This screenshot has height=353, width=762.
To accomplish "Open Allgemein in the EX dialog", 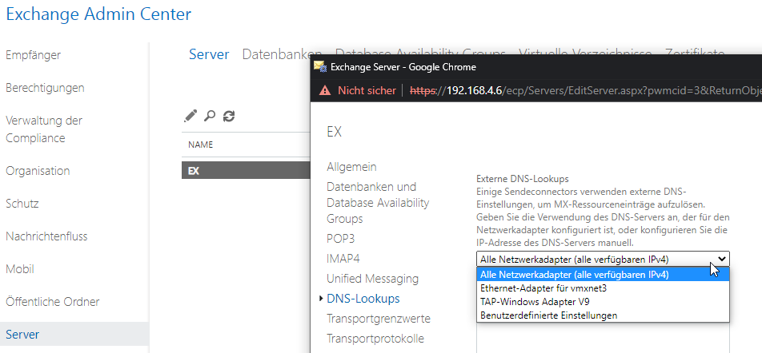I will point(351,167).
